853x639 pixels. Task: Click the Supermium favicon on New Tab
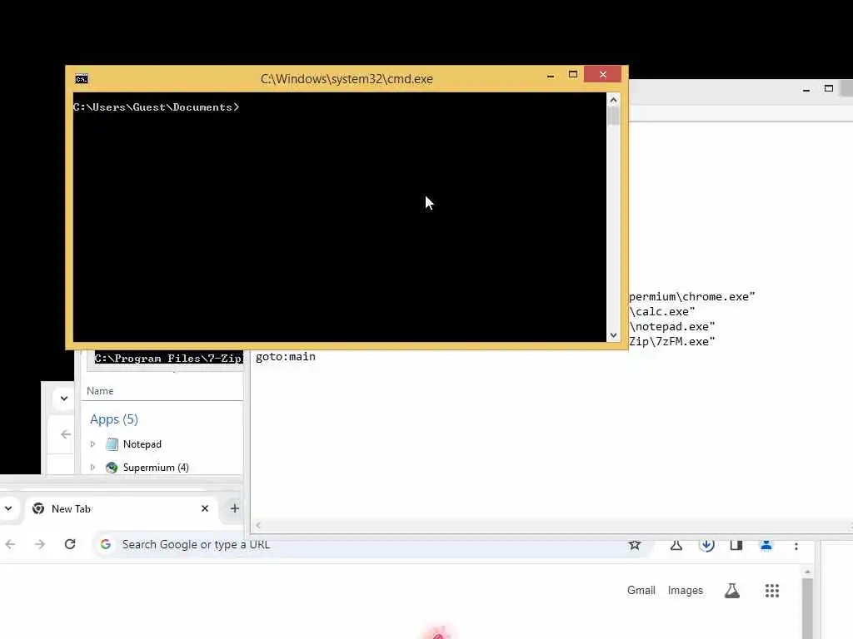(x=38, y=508)
